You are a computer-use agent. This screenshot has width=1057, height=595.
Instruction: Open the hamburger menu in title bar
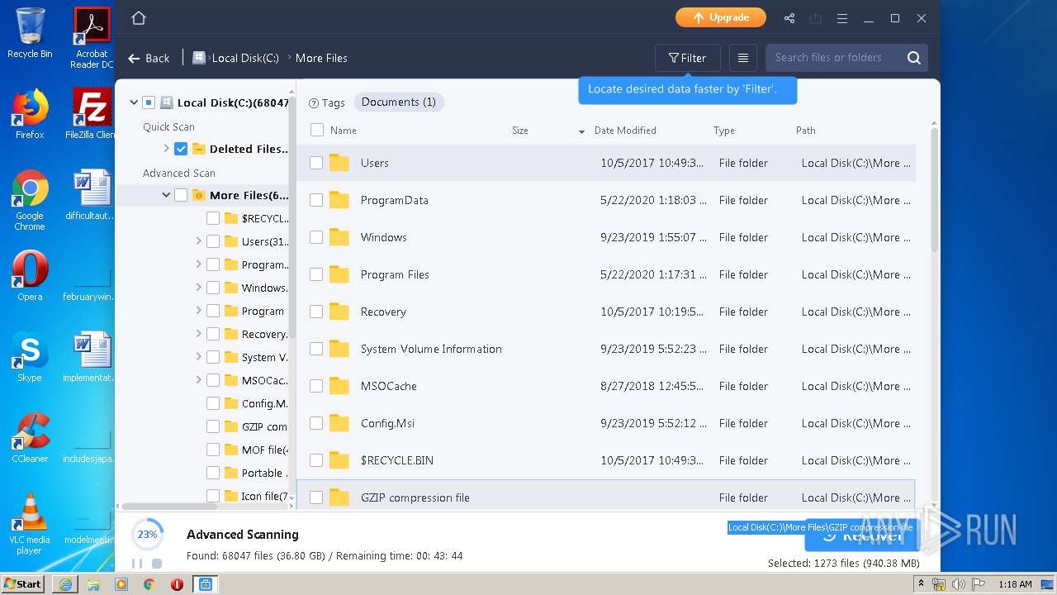842,18
